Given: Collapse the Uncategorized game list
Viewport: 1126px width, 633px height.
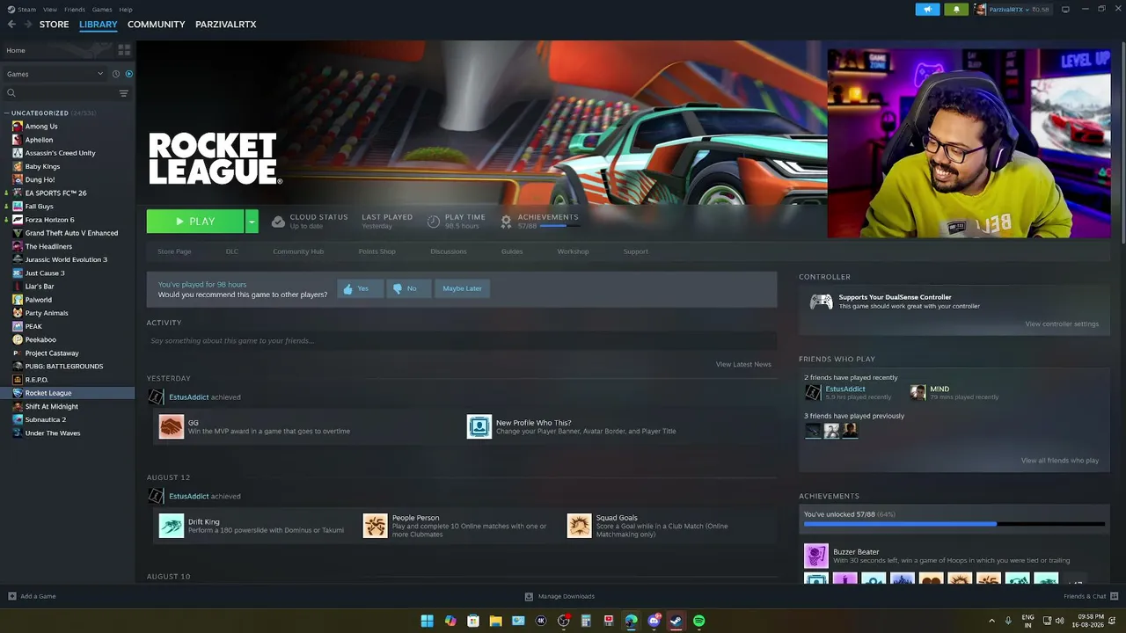Looking at the screenshot, I should click(6, 113).
